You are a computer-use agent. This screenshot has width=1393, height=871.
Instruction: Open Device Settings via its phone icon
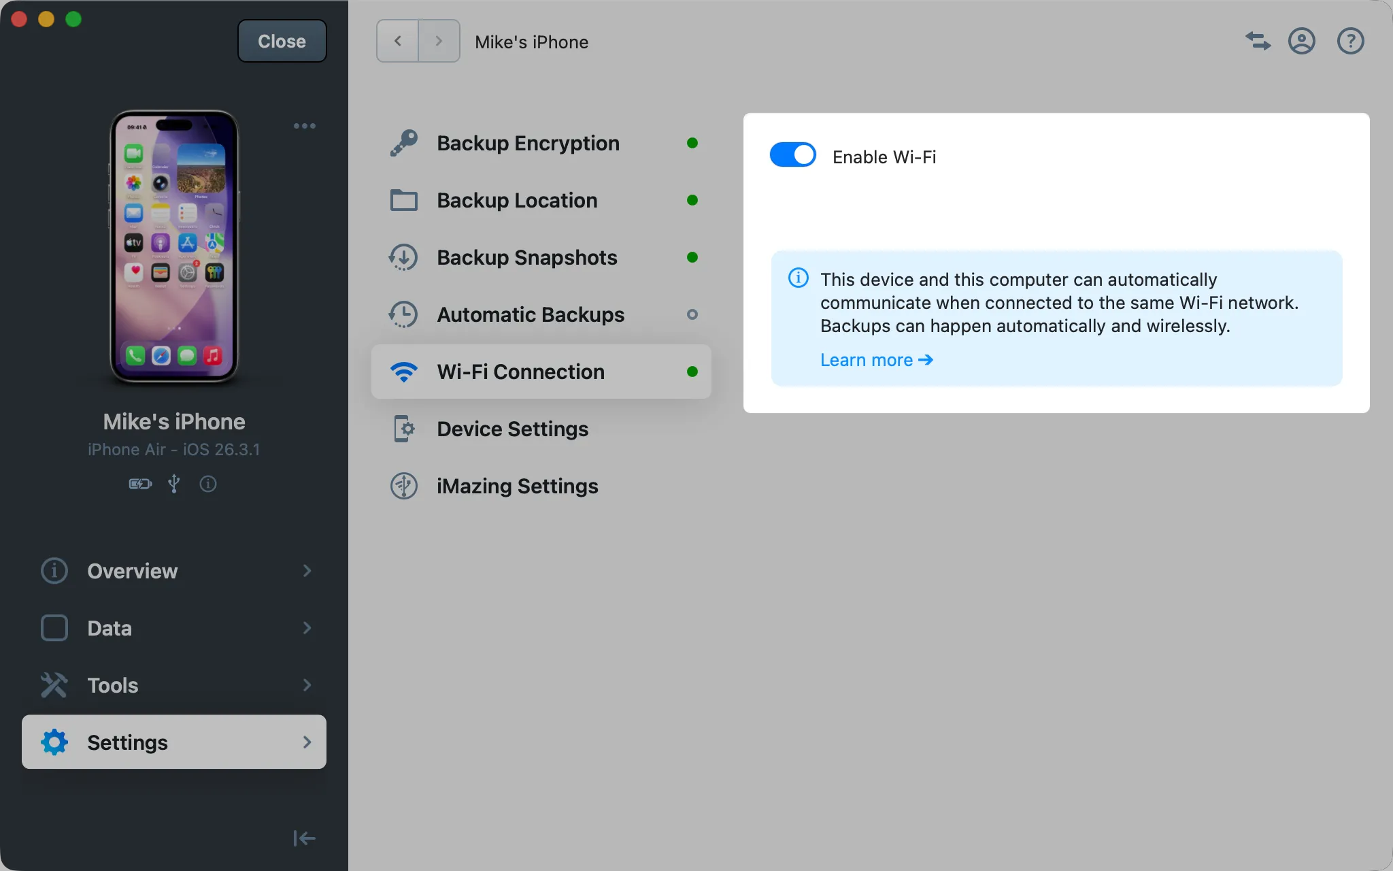[x=404, y=429]
